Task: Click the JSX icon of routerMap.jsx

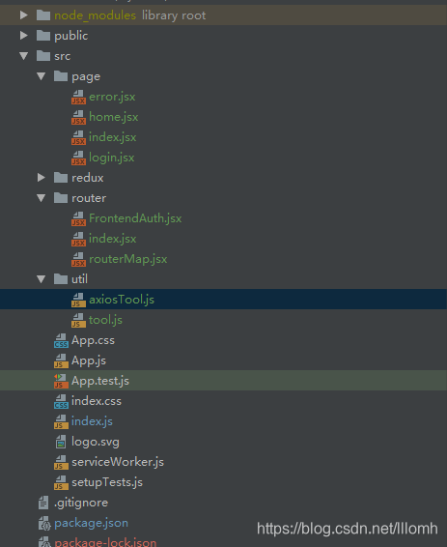Action: [x=78, y=259]
